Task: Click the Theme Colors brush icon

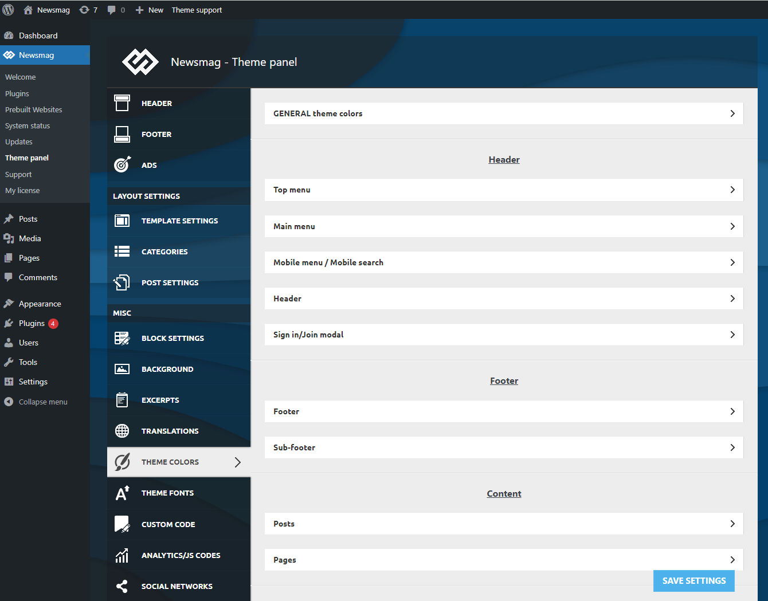Action: (122, 462)
